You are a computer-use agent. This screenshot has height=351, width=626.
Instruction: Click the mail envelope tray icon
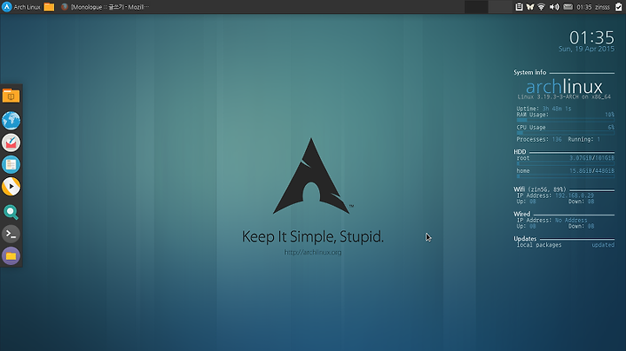click(x=568, y=7)
